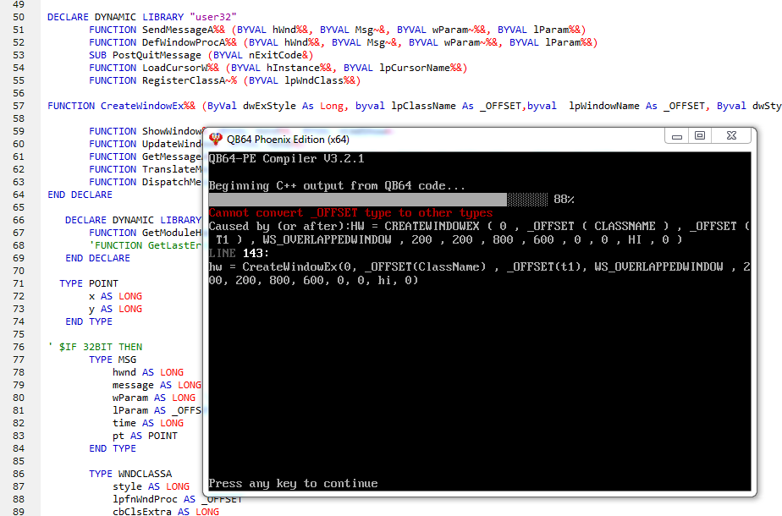Click 'lpfnWndProc AS' on line 88
Image resolution: width=782 pixels, height=516 pixels.
154,499
